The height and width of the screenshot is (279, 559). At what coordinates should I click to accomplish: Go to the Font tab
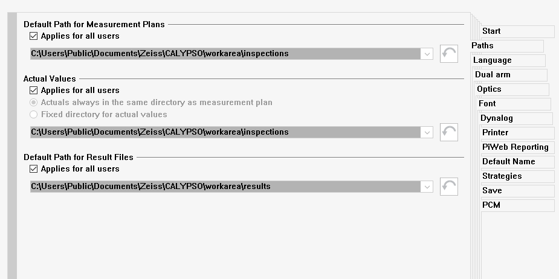487,104
